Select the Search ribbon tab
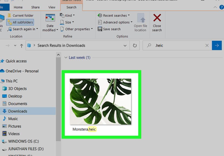224x156 pixels. pos(71,7)
